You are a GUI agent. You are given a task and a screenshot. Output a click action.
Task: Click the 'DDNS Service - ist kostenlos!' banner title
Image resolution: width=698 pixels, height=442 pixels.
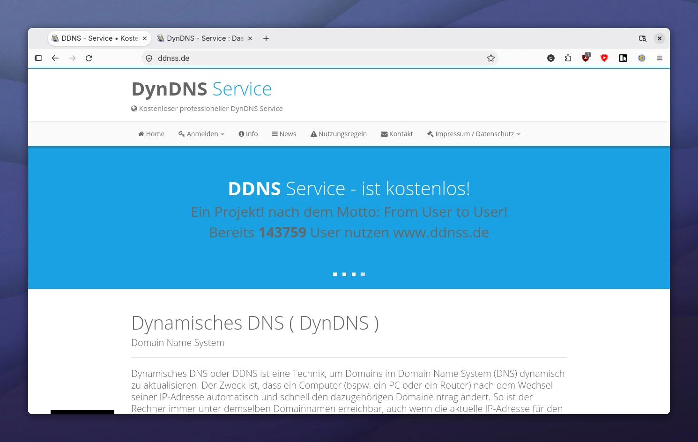pyautogui.click(x=349, y=189)
